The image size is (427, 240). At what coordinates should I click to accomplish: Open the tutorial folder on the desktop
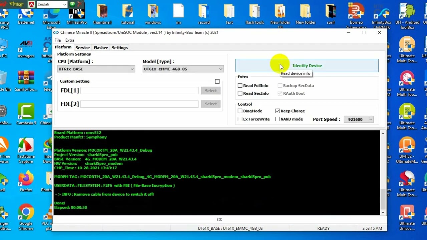(x=128, y=14)
